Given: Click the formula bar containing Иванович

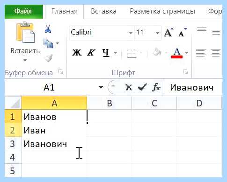Looking at the screenshot, I should coord(193,87).
